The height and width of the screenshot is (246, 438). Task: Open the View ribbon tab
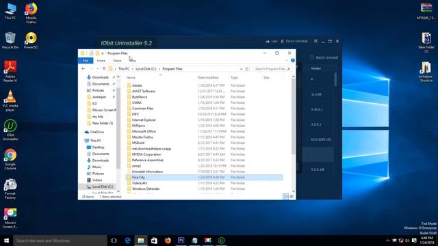point(133,61)
